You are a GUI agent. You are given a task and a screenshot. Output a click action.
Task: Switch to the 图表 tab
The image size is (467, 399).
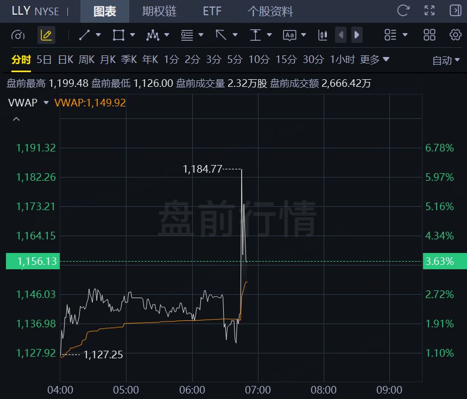tap(105, 11)
